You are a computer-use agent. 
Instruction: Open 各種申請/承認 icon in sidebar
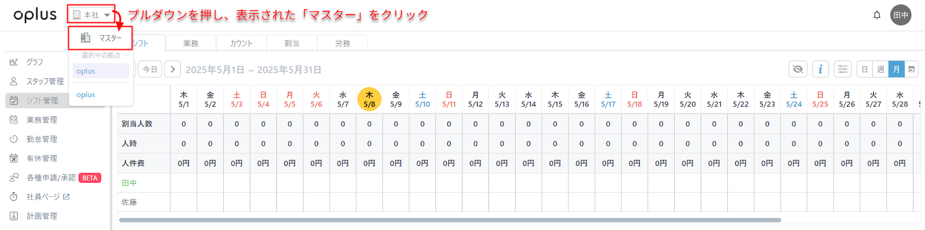(14, 178)
